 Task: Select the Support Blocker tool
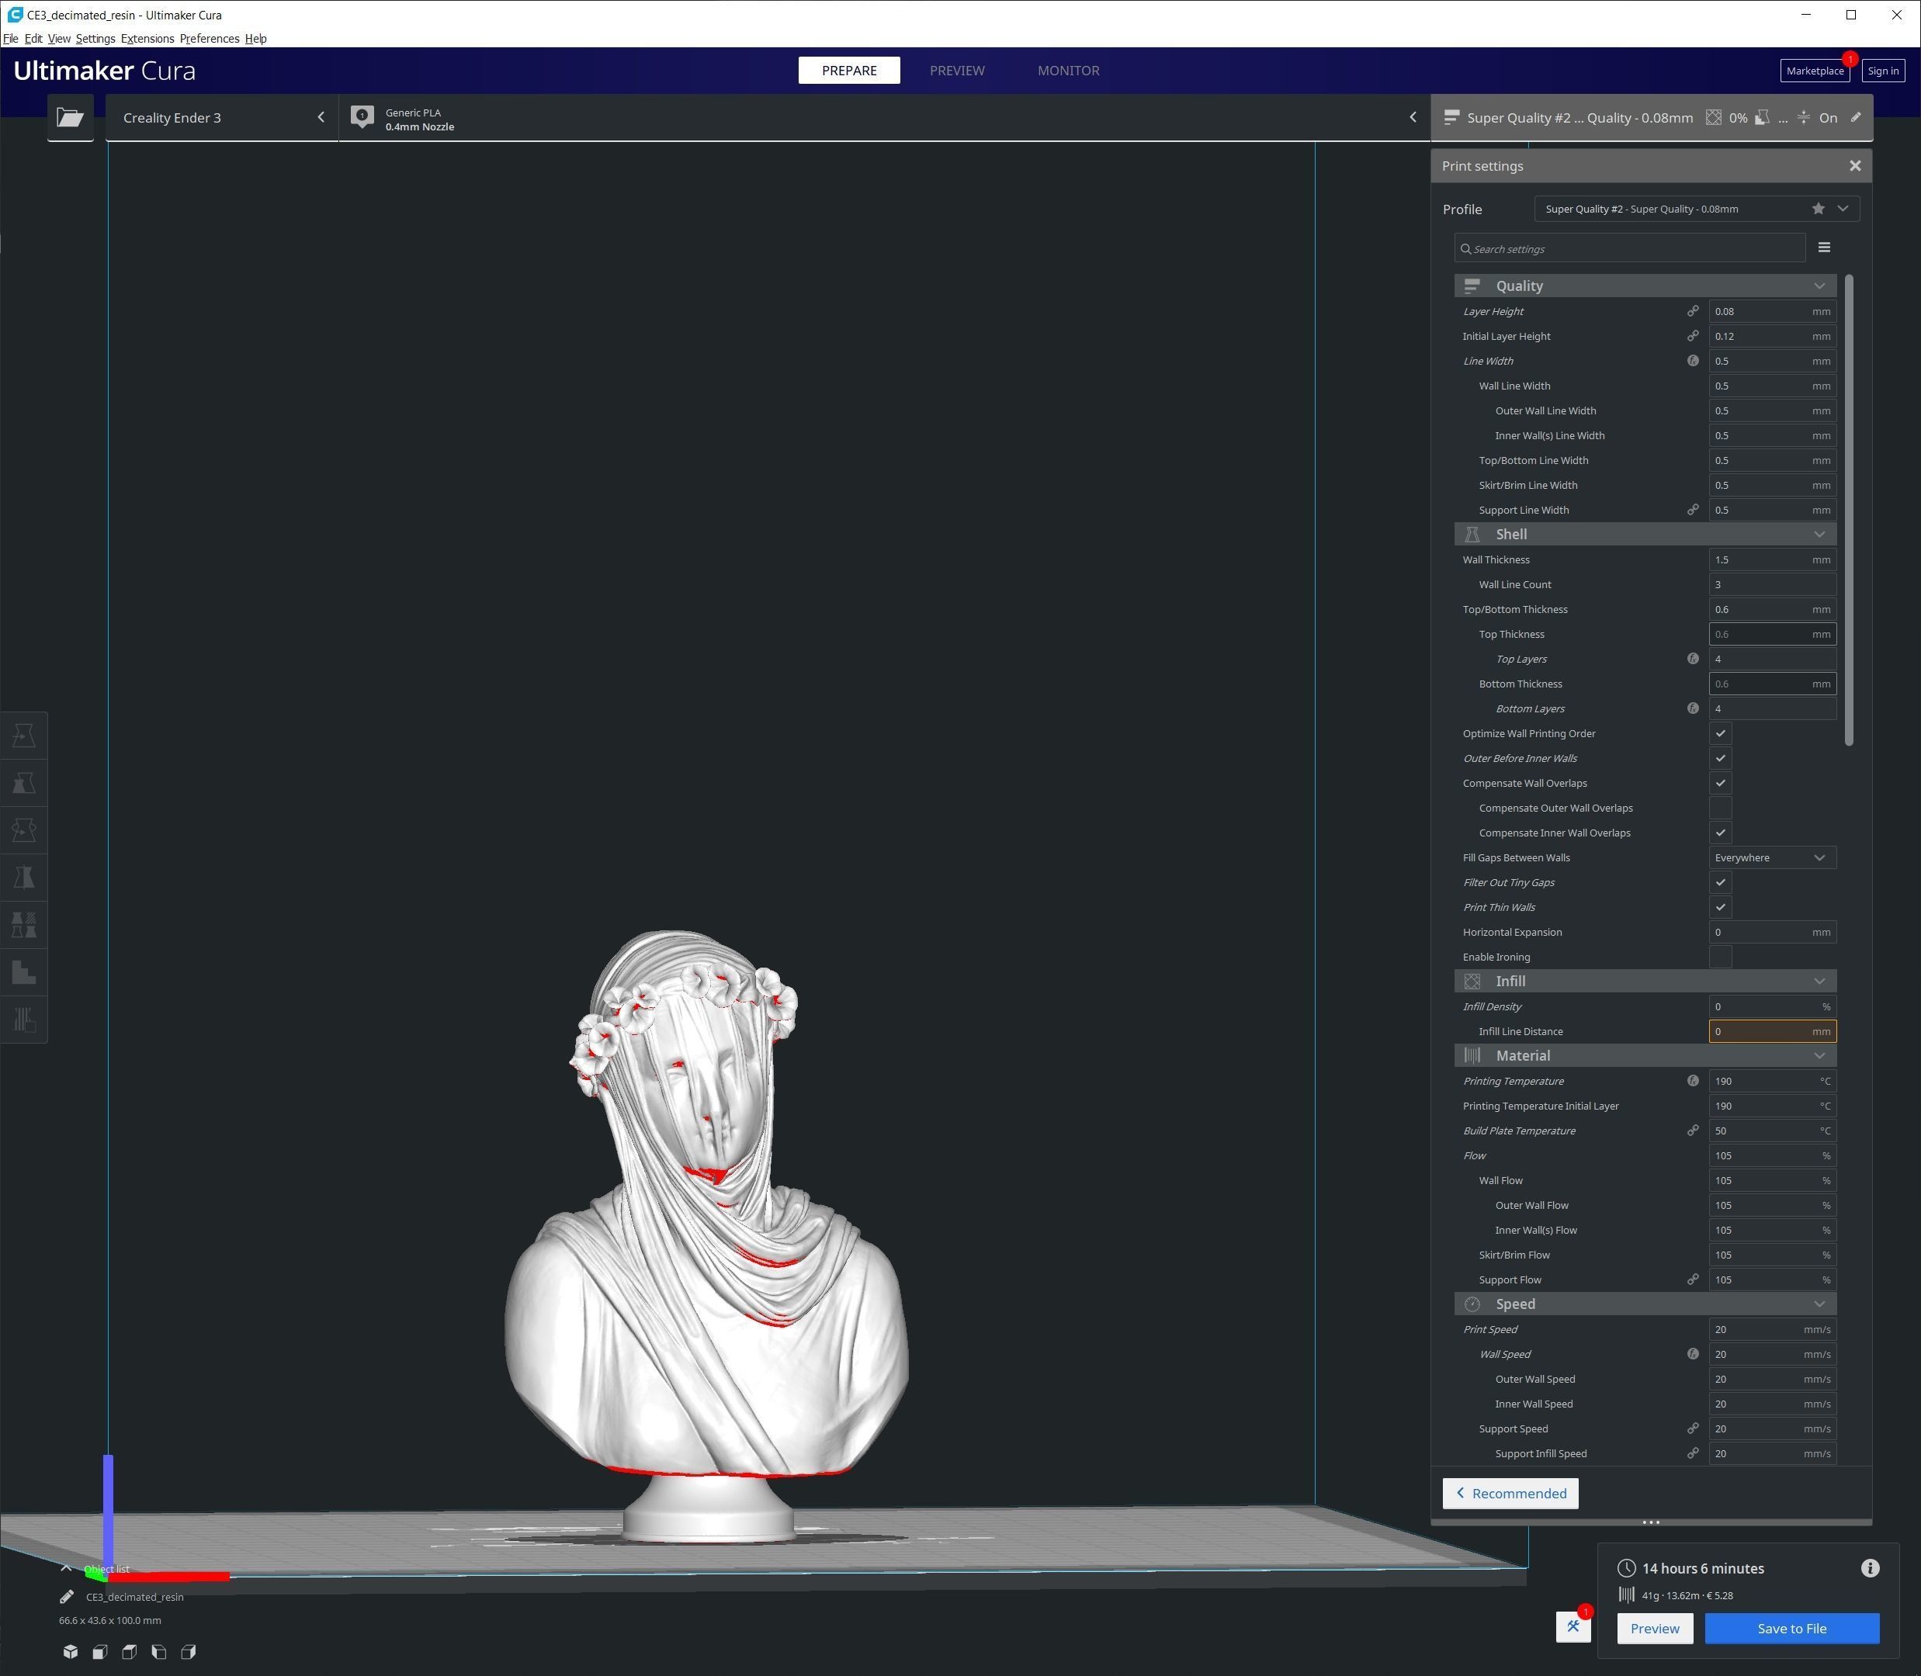click(24, 971)
